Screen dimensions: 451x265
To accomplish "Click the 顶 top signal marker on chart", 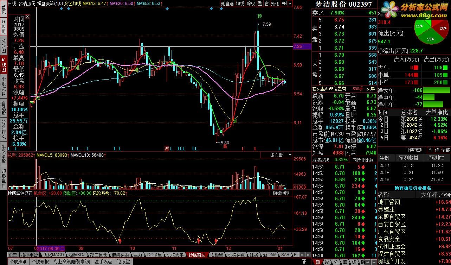I will pyautogui.click(x=260, y=16).
